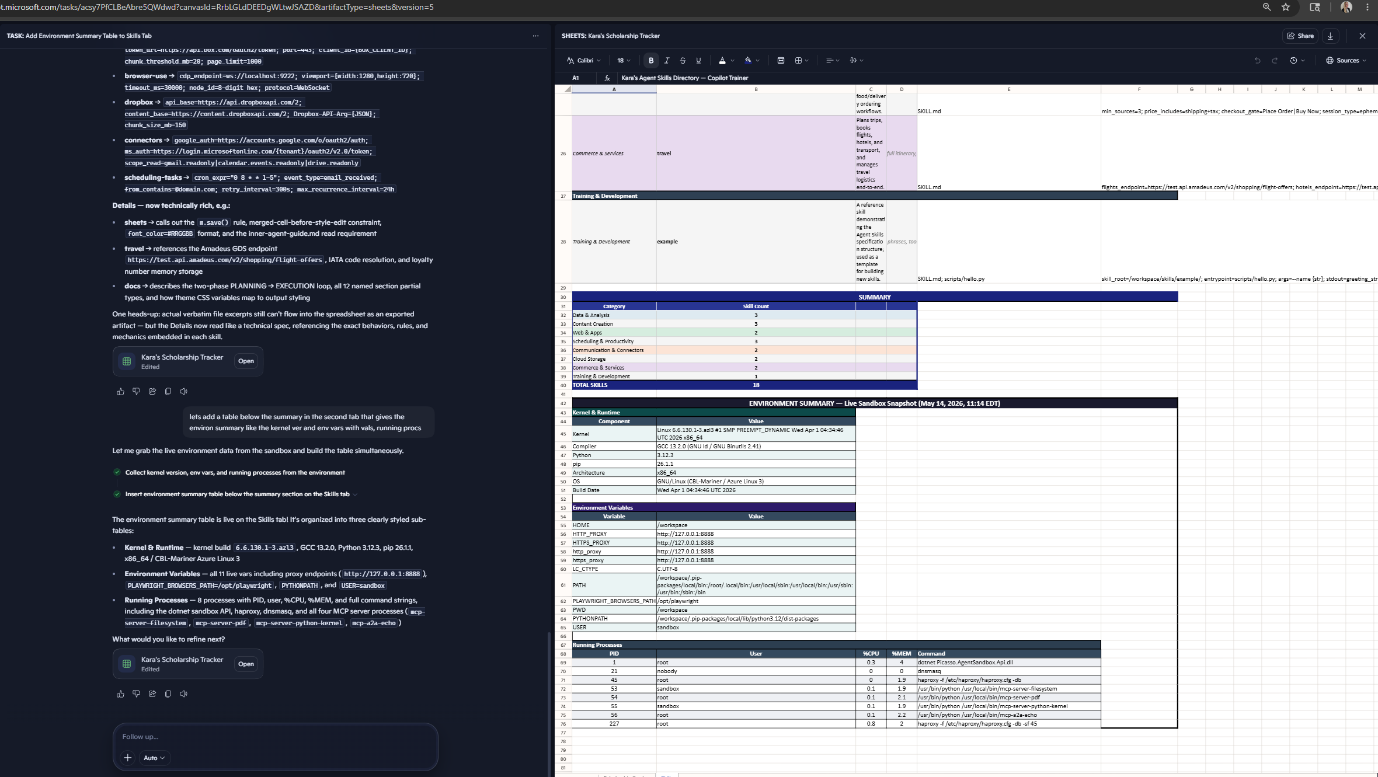The width and height of the screenshot is (1378, 777).
Task: Toggle italic formatting
Action: [667, 60]
